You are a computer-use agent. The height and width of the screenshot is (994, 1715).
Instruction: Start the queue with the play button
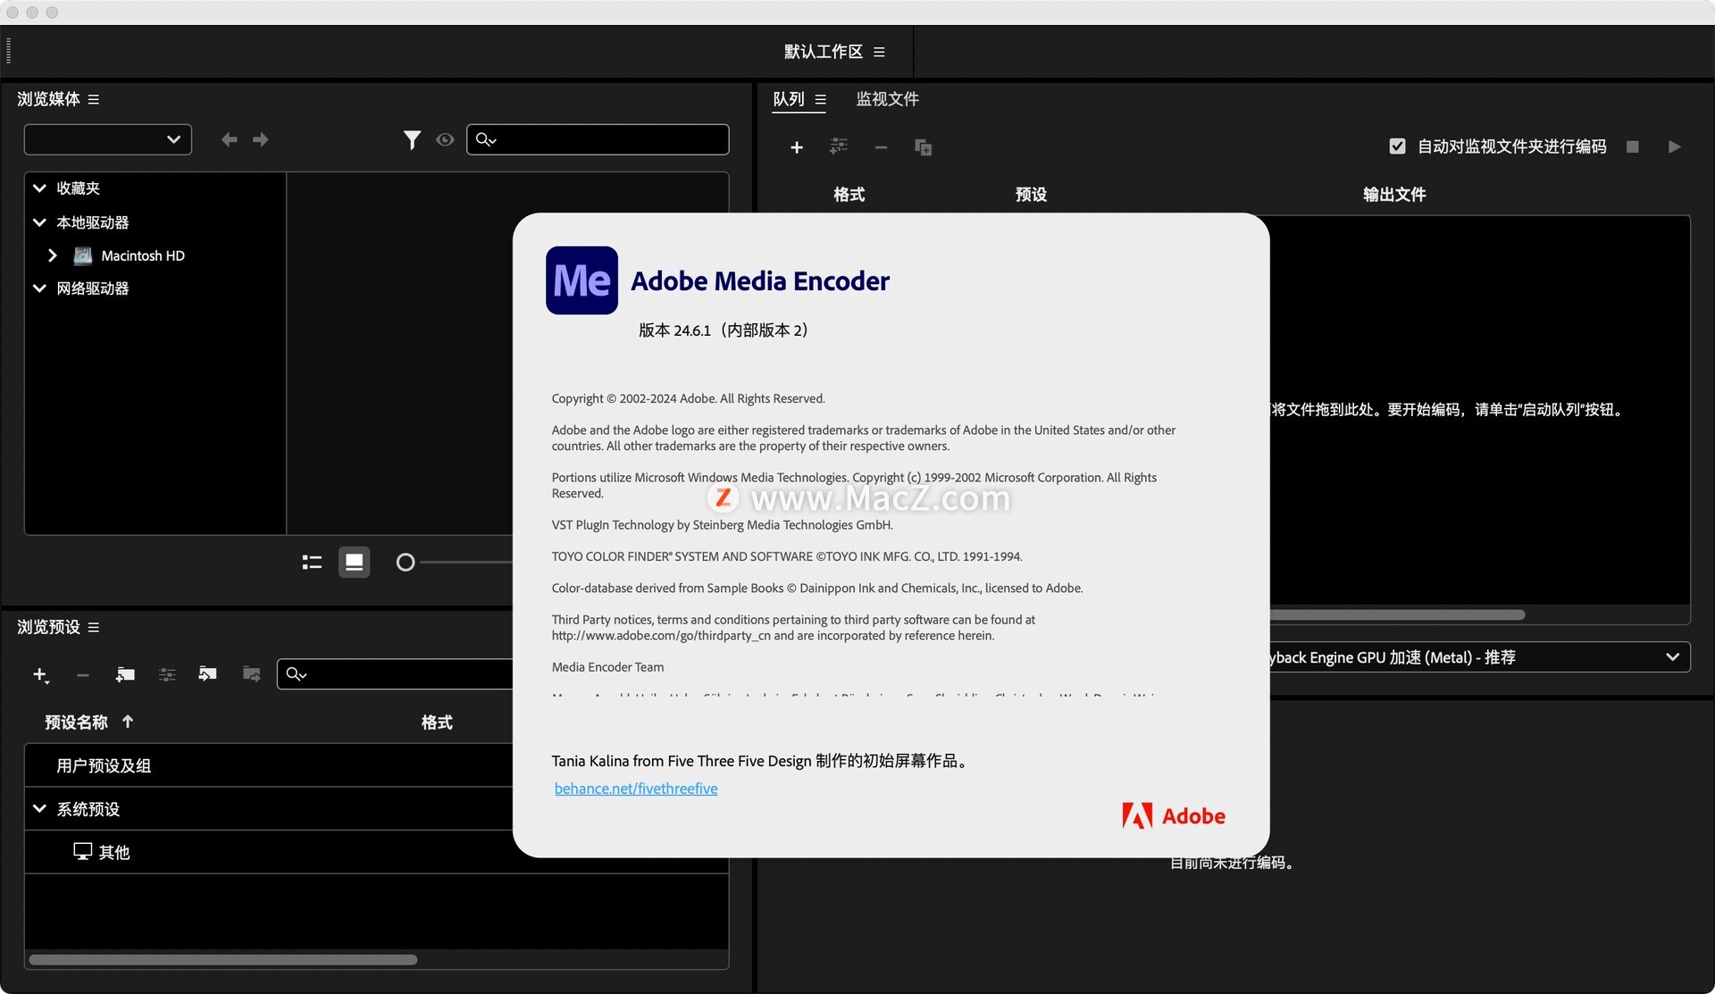[1675, 146]
